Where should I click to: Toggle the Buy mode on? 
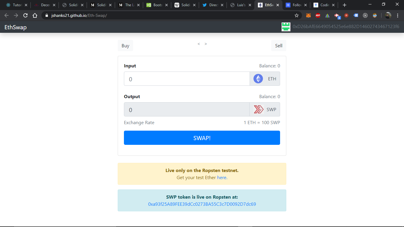tap(125, 46)
